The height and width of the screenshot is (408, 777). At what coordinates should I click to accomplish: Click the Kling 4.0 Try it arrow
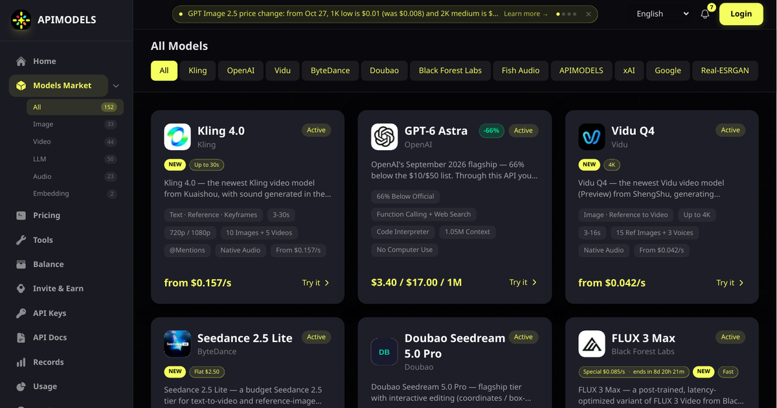coord(327,282)
